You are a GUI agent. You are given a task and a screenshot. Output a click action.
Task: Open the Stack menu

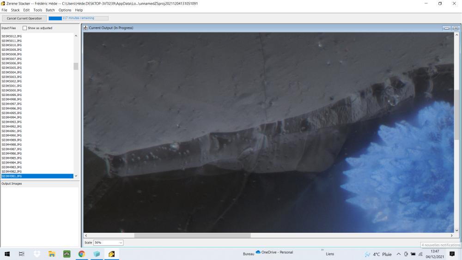(15, 10)
